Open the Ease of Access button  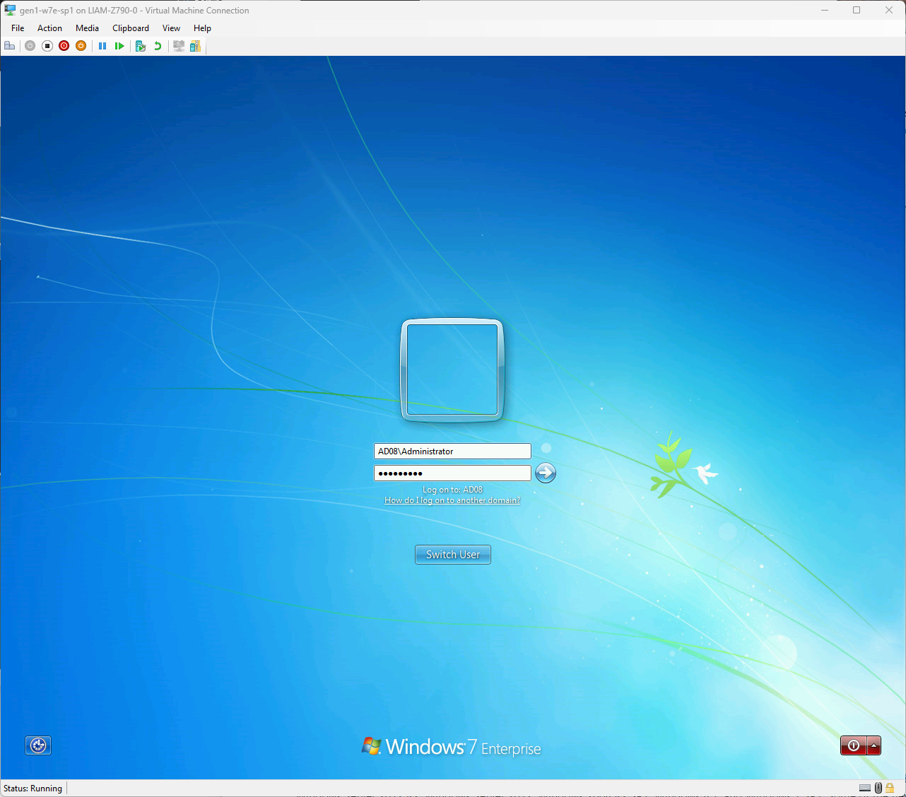point(38,745)
